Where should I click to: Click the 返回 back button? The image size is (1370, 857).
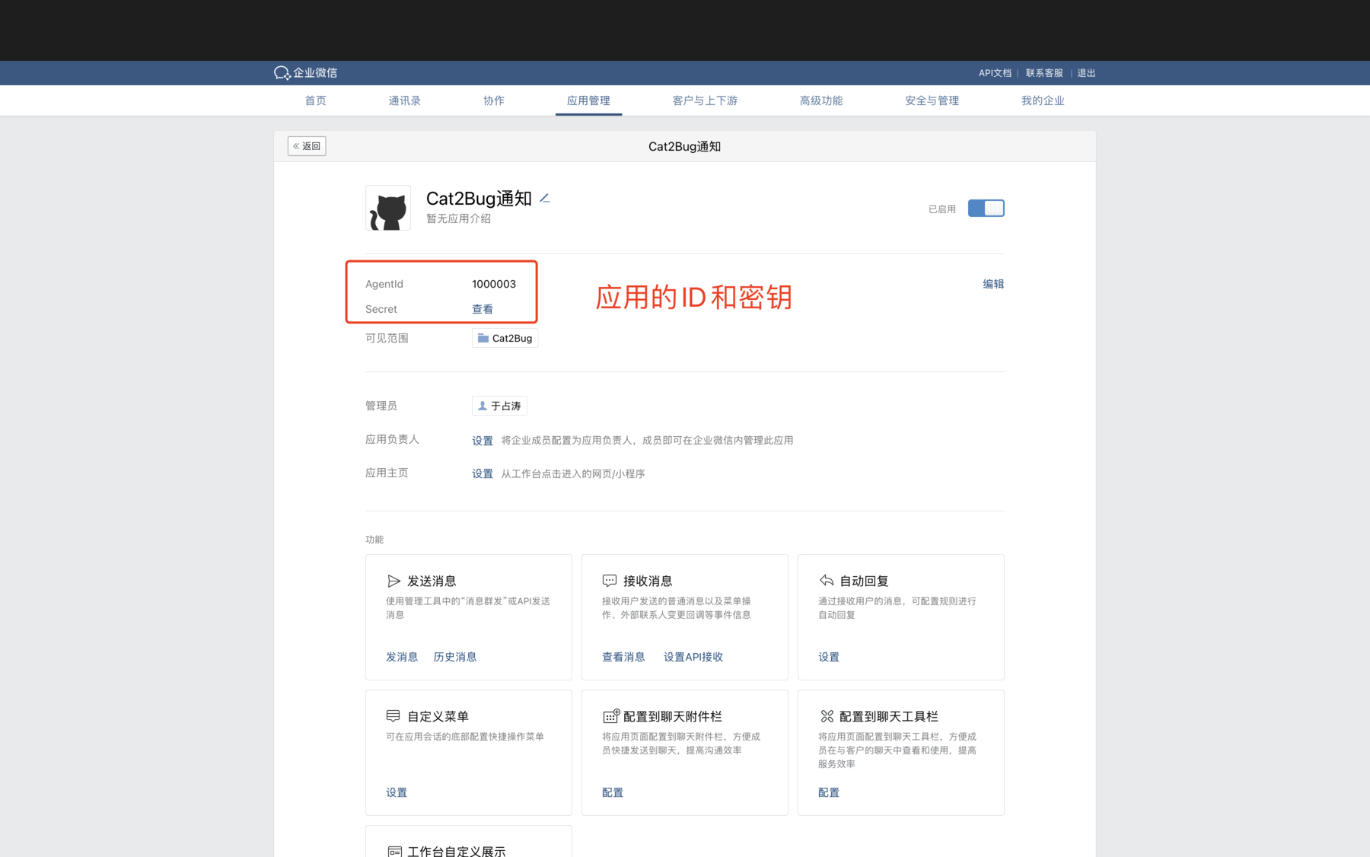307,146
